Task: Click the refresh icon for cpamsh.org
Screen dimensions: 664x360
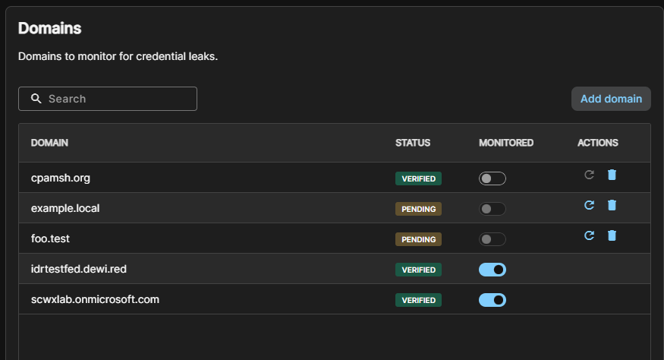Action: point(589,175)
